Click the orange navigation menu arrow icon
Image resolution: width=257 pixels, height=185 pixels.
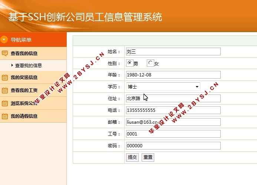tap(4, 40)
